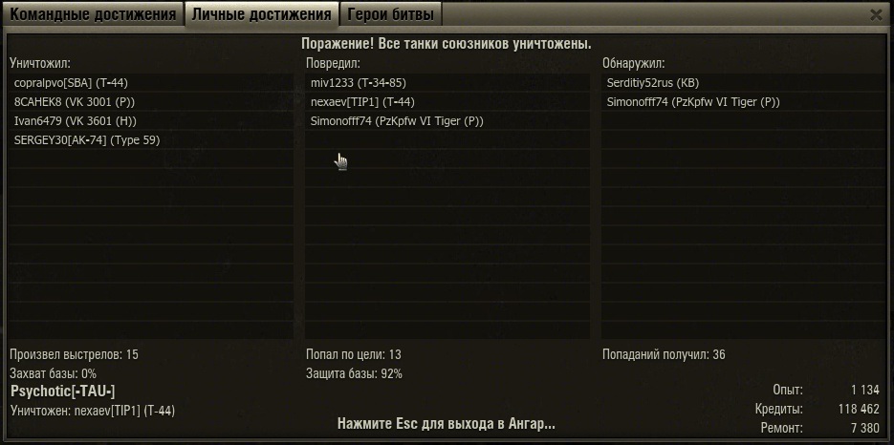The width and height of the screenshot is (894, 445).
Task: Click the Опыт value 1 134
Action: click(865, 391)
